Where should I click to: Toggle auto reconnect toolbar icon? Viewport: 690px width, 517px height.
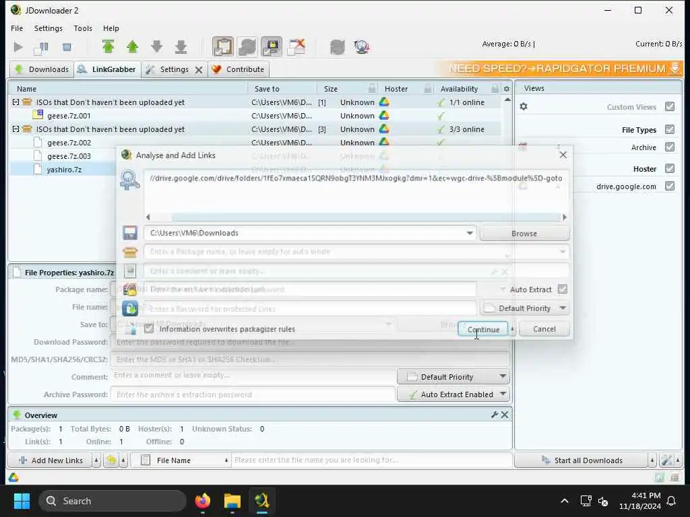point(247,46)
